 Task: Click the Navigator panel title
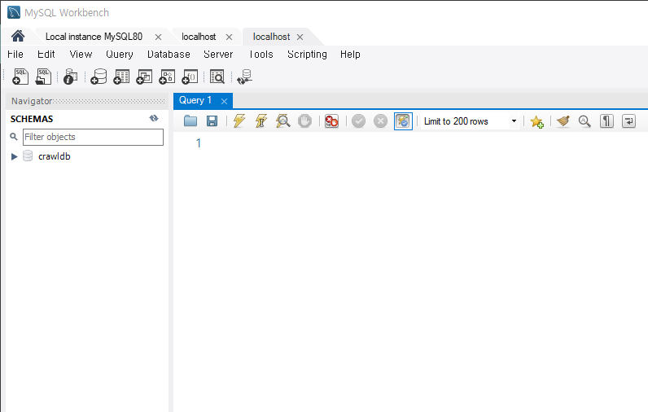tap(32, 101)
